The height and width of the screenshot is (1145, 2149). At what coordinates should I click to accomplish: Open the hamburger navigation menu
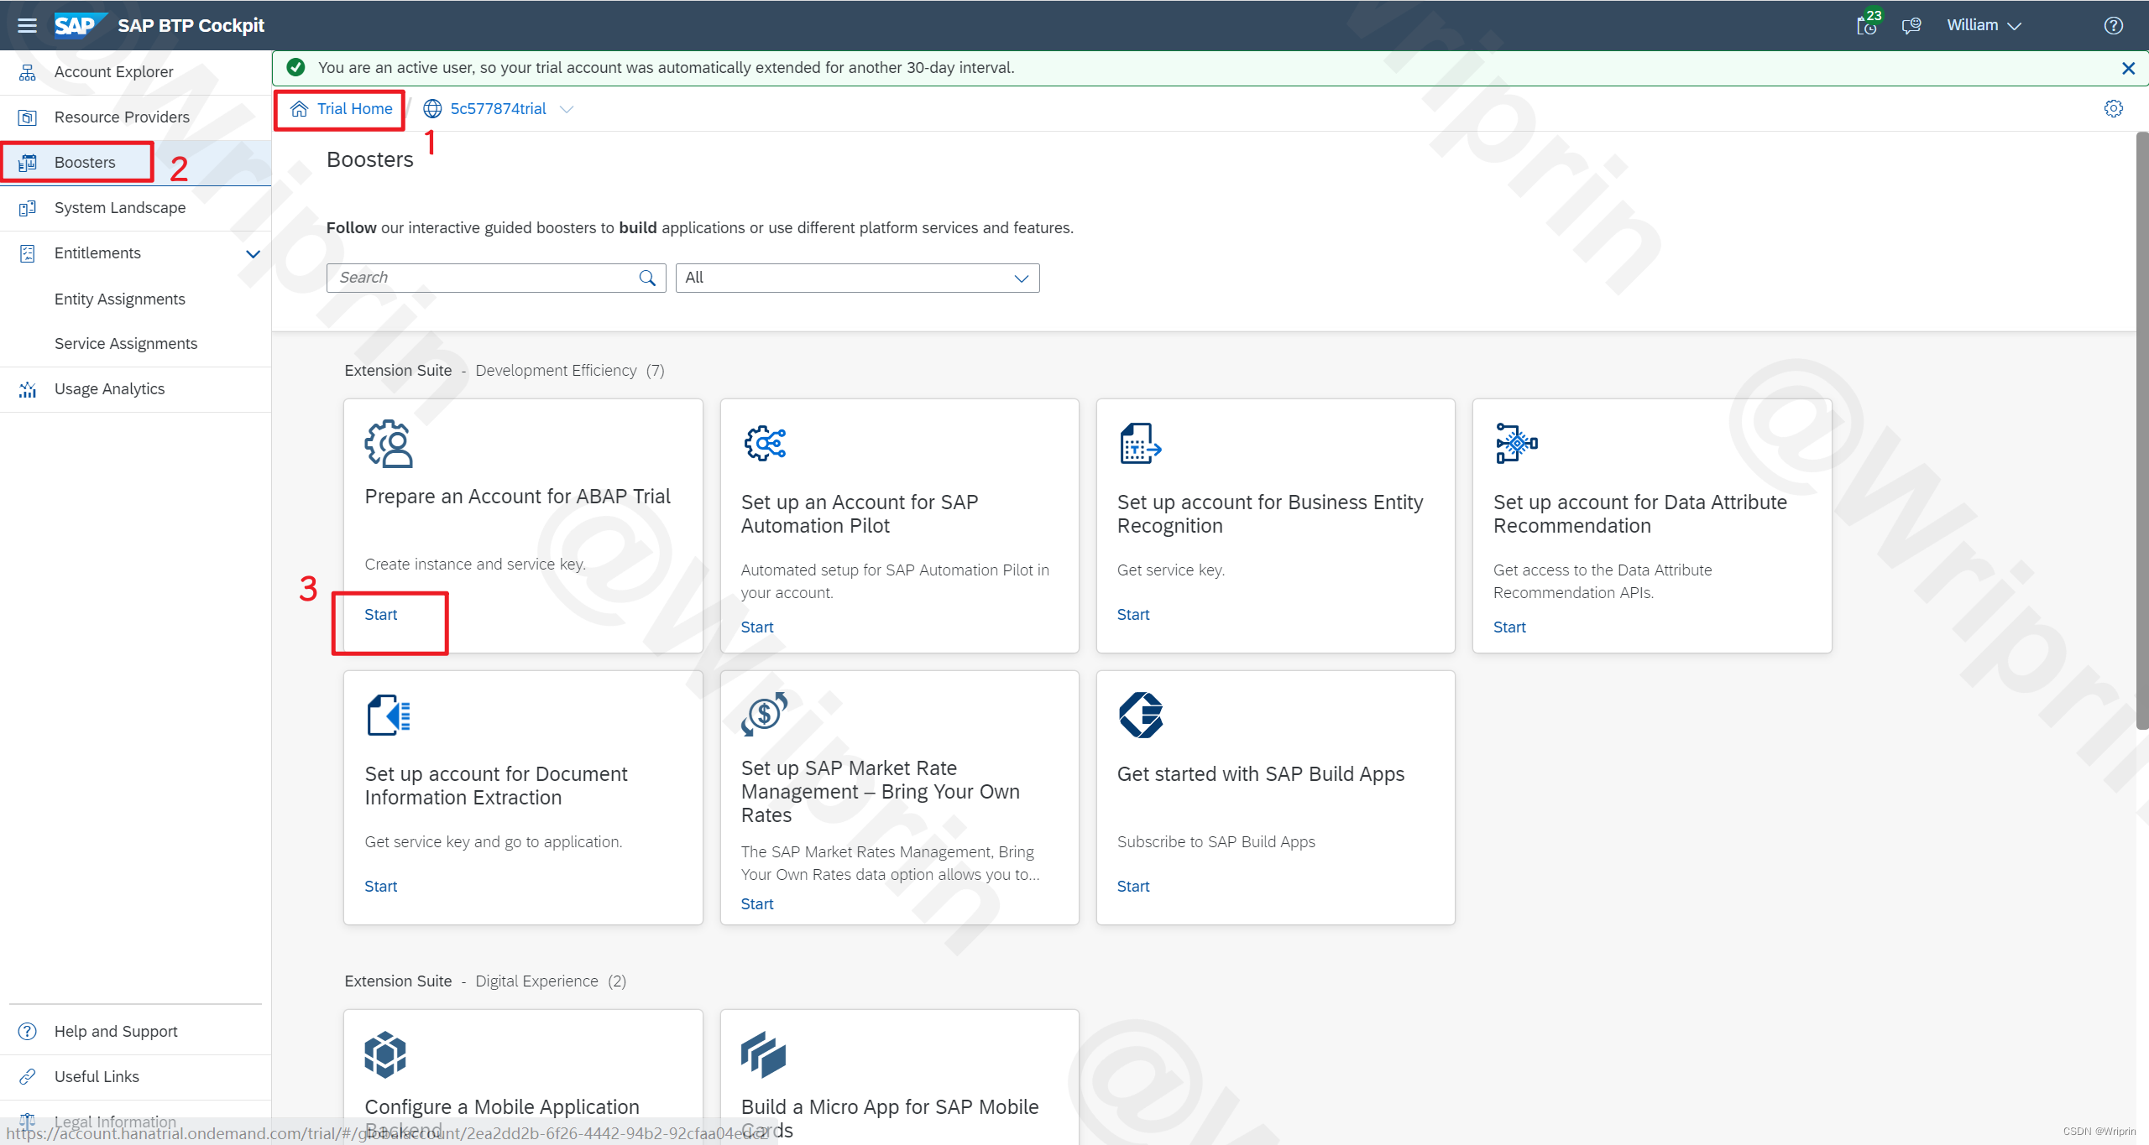[x=27, y=25]
